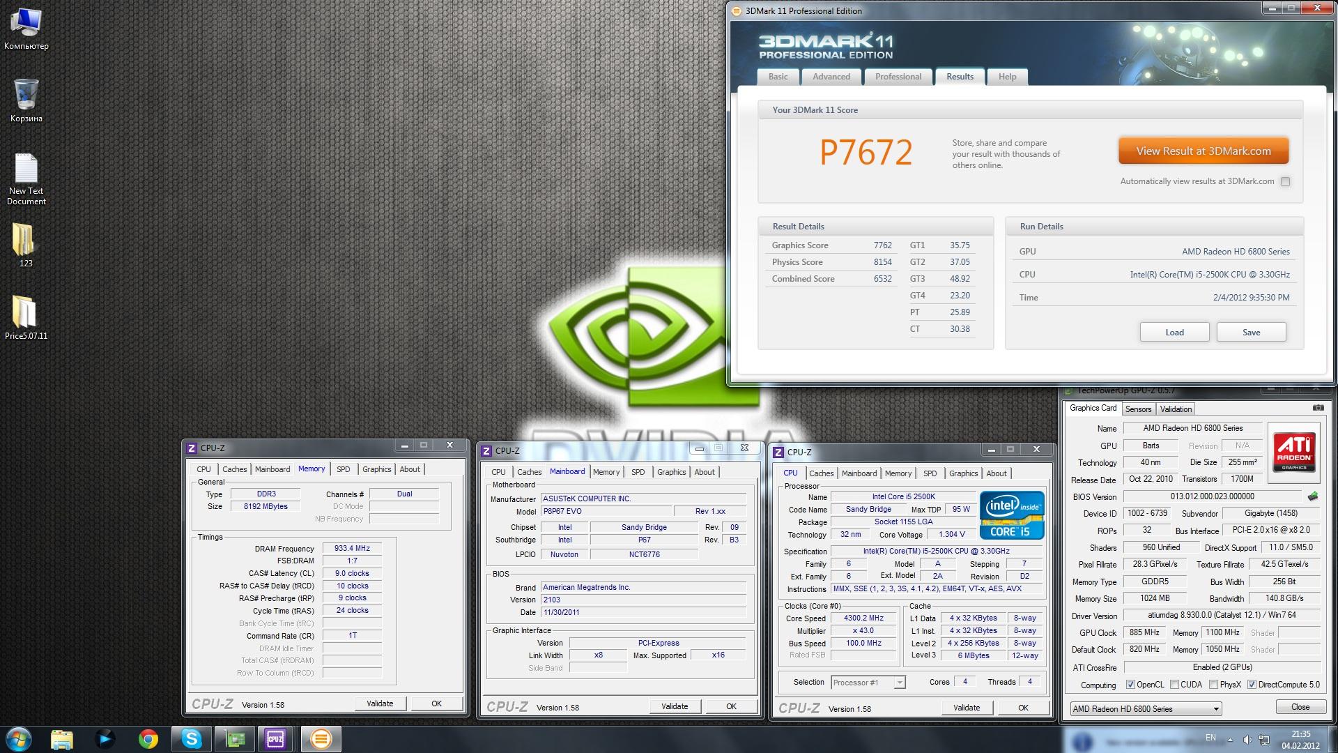Open Caches tab in CPU-Z CPU window
Viewport: 1338px width, 753px height.
pyautogui.click(x=821, y=473)
